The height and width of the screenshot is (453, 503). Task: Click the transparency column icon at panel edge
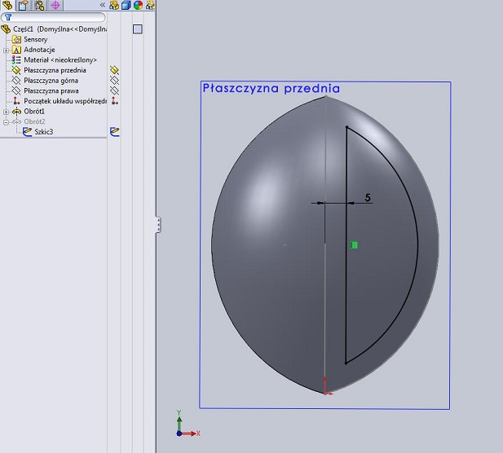[150, 5]
